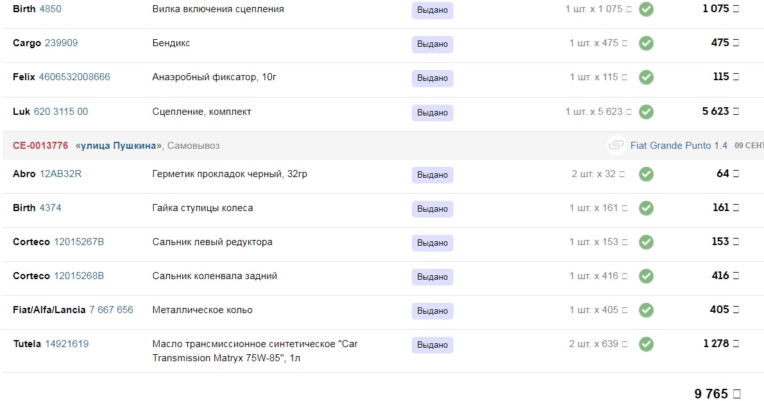
Task: Click green checkmark in Abro 12AB32R row
Action: click(646, 175)
